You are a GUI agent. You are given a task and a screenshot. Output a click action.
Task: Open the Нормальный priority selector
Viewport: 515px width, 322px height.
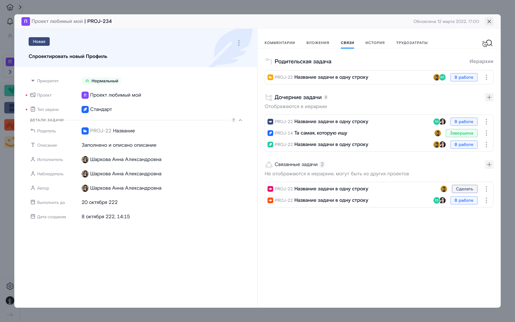pyautogui.click(x=102, y=81)
